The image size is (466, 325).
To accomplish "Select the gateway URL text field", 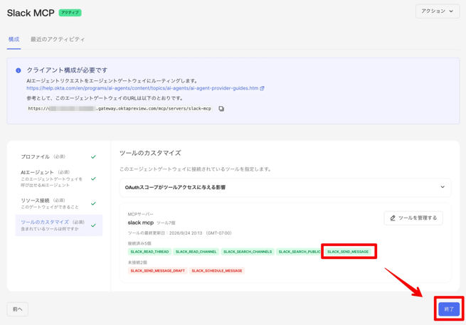I will point(120,109).
